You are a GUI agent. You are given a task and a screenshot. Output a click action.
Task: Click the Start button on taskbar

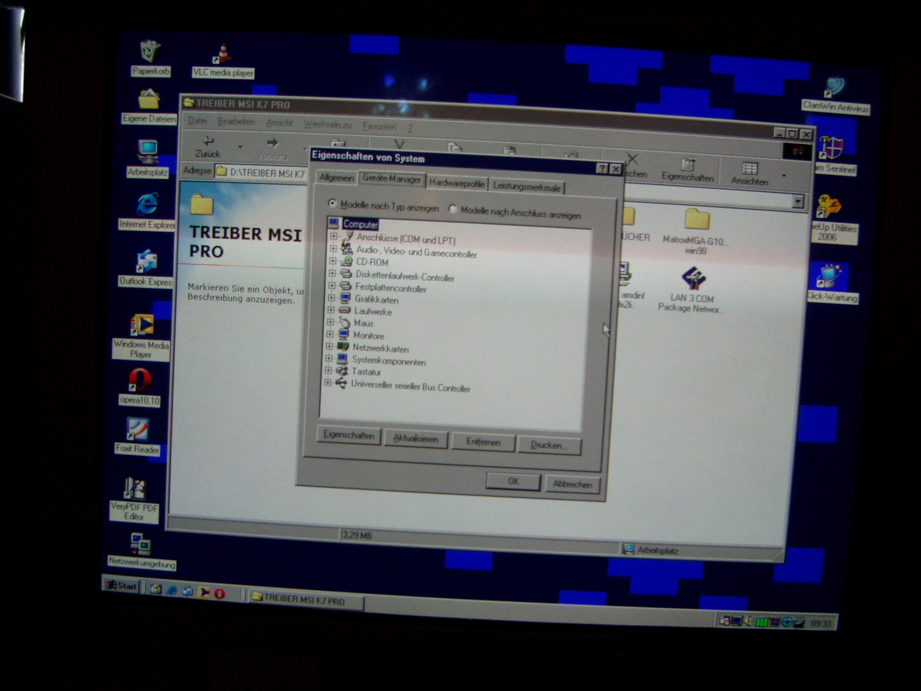121,586
